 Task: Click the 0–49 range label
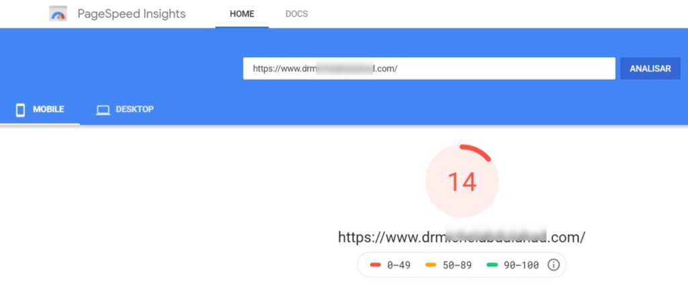398,265
